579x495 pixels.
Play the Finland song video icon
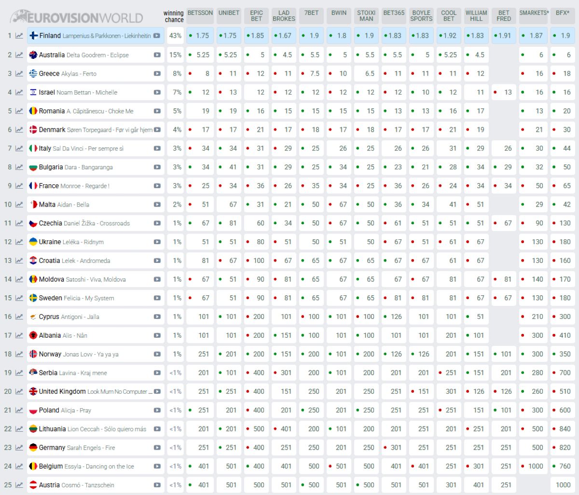pyautogui.click(x=157, y=36)
